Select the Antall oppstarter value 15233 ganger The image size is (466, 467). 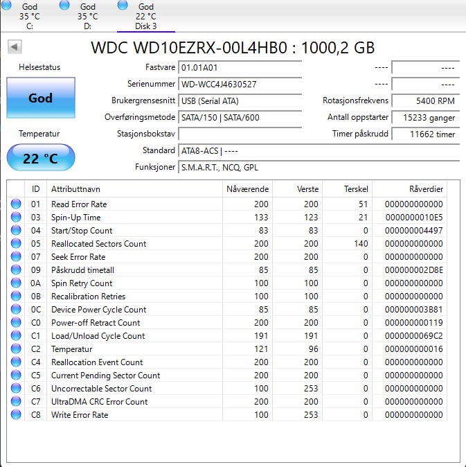426,118
